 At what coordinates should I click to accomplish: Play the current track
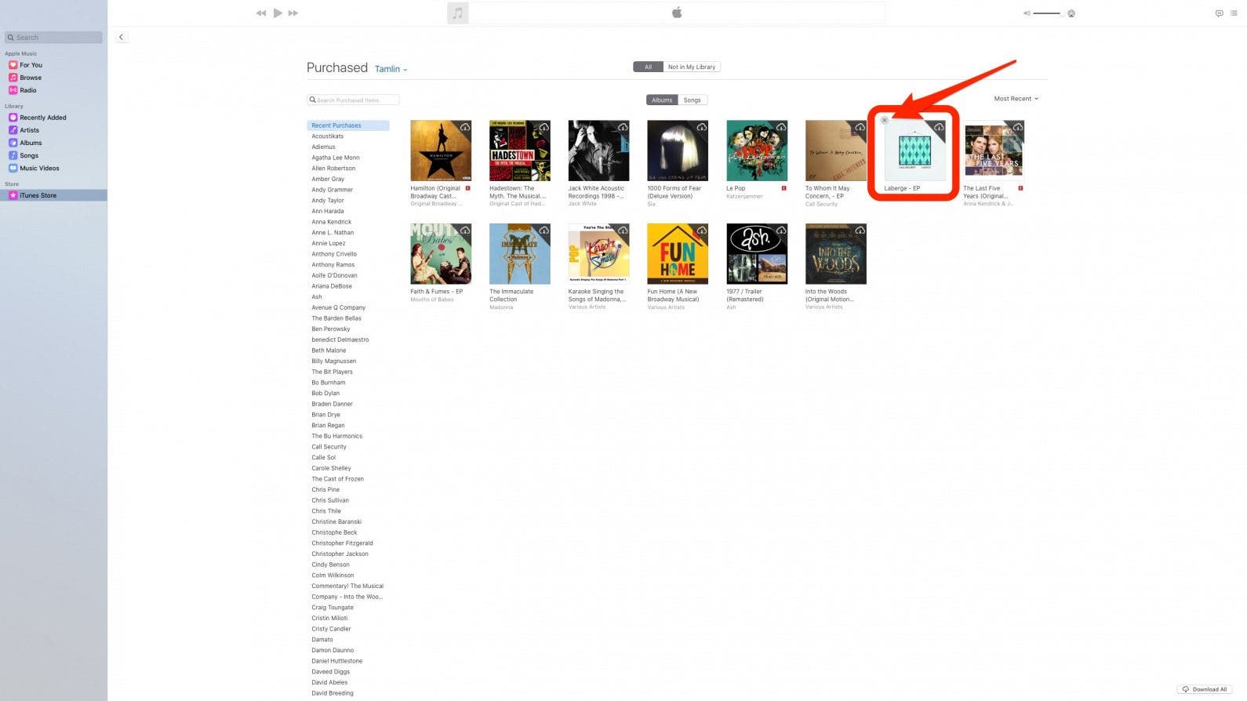coord(278,13)
